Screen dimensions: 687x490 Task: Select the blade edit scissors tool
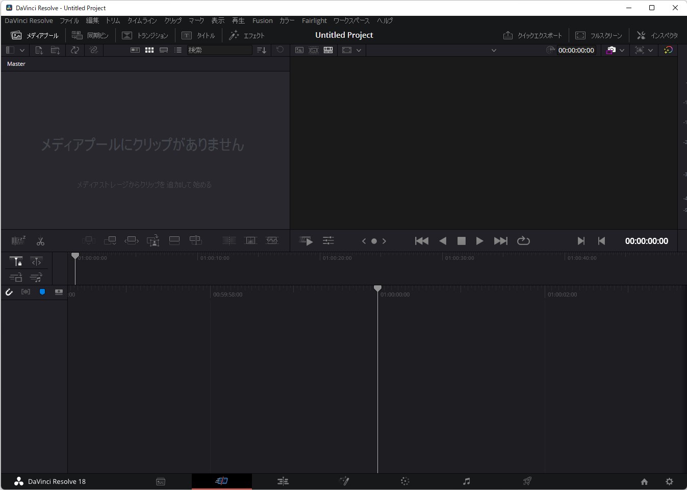pyautogui.click(x=41, y=240)
